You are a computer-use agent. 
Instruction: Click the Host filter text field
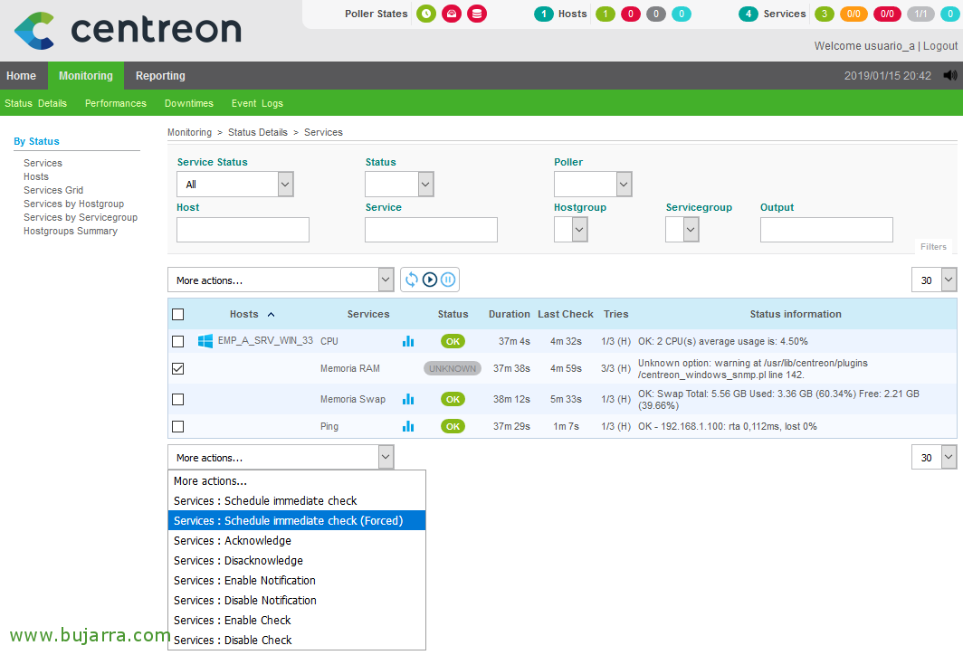pos(243,230)
